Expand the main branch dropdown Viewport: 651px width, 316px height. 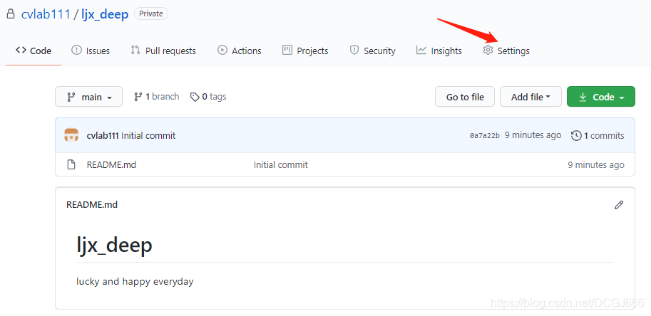click(x=89, y=97)
